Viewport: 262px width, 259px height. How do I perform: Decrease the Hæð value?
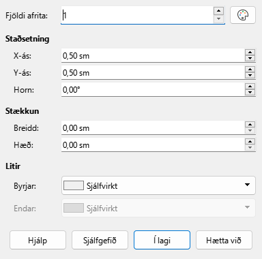250,148
